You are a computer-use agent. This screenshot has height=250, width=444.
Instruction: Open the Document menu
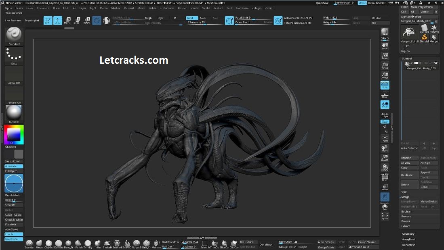pos(43,8)
